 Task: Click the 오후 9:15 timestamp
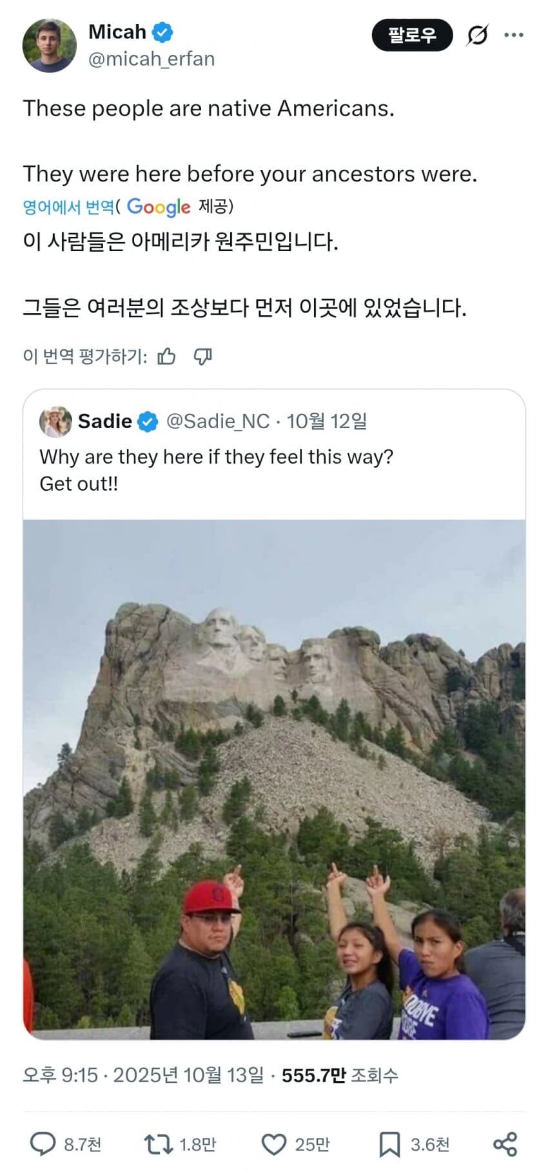(60, 1075)
